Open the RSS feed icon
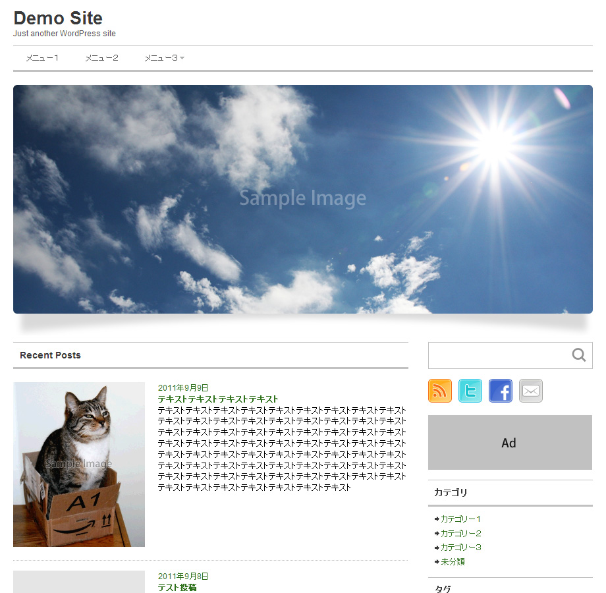Image resolution: width=606 pixels, height=593 pixels. pyautogui.click(x=440, y=391)
